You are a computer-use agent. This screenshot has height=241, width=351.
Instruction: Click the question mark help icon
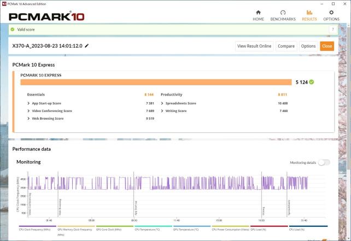[333, 30]
